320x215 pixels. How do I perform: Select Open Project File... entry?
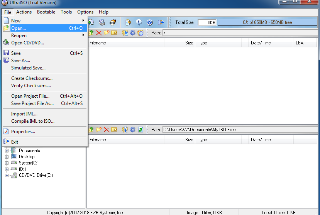click(x=45, y=96)
